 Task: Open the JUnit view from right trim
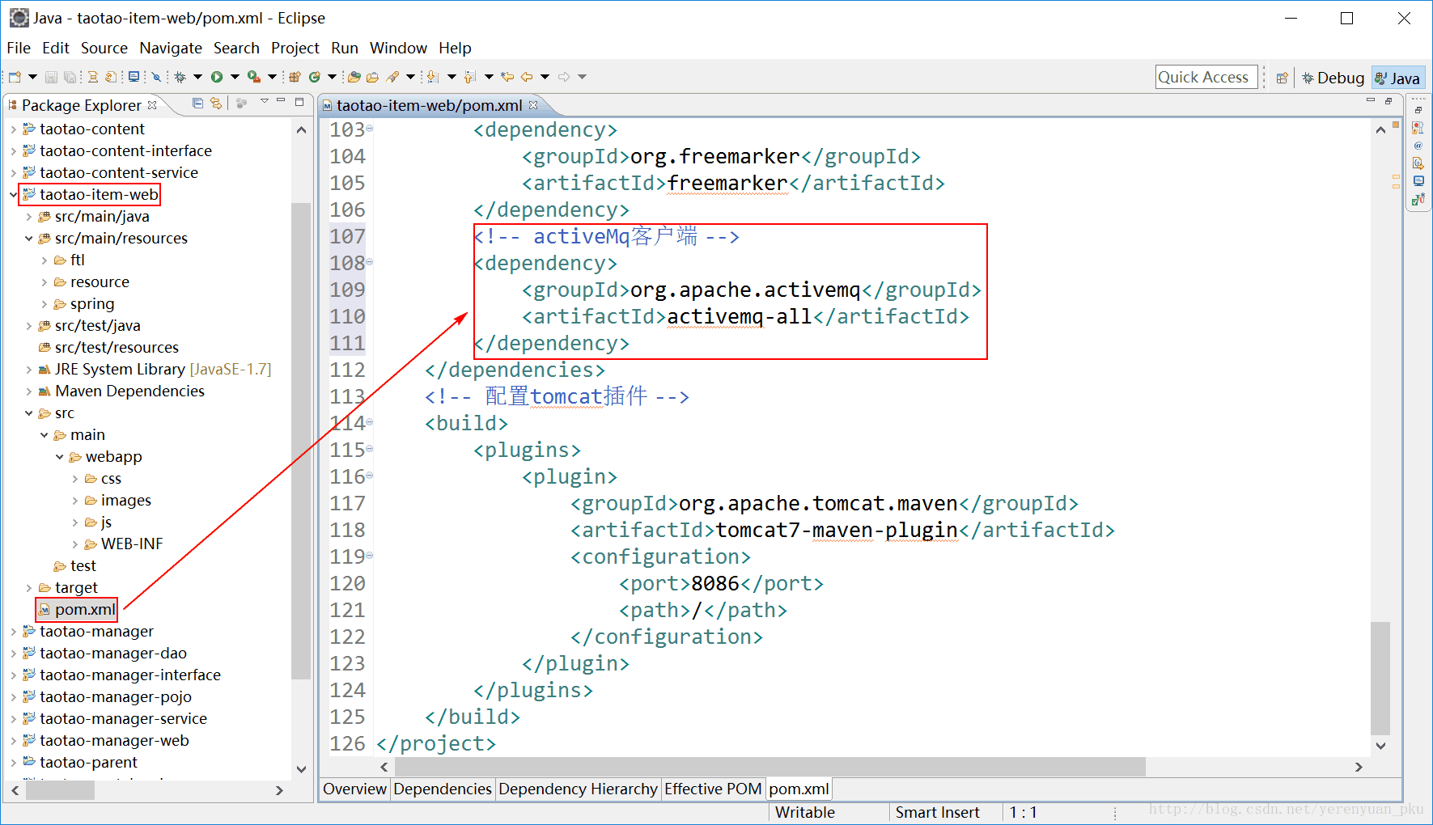[1418, 199]
